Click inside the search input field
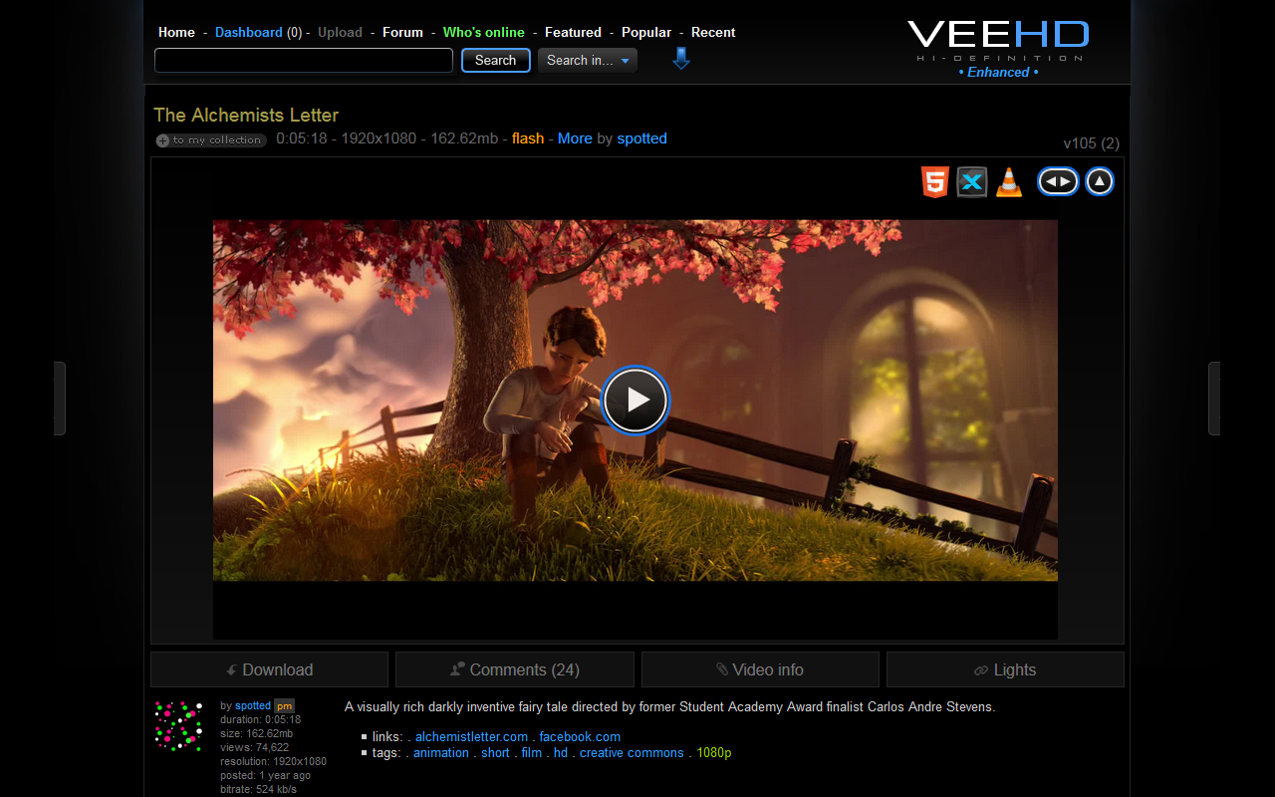This screenshot has width=1275, height=797. (303, 60)
